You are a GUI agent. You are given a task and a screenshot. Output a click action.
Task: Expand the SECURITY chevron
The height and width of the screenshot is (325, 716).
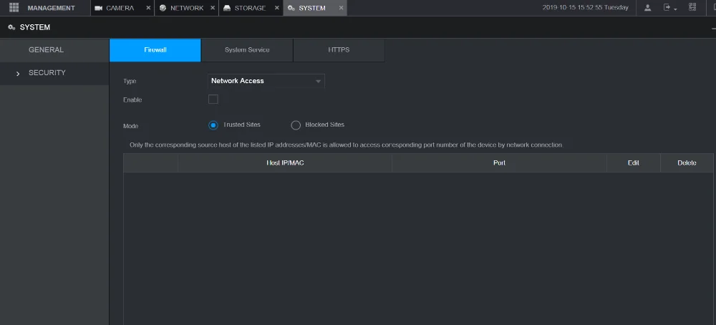coord(18,74)
